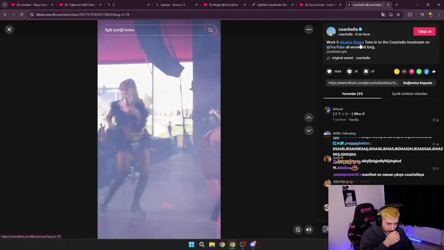Open Windows taskbar search
This screenshot has height=250, width=444.
click(202, 245)
